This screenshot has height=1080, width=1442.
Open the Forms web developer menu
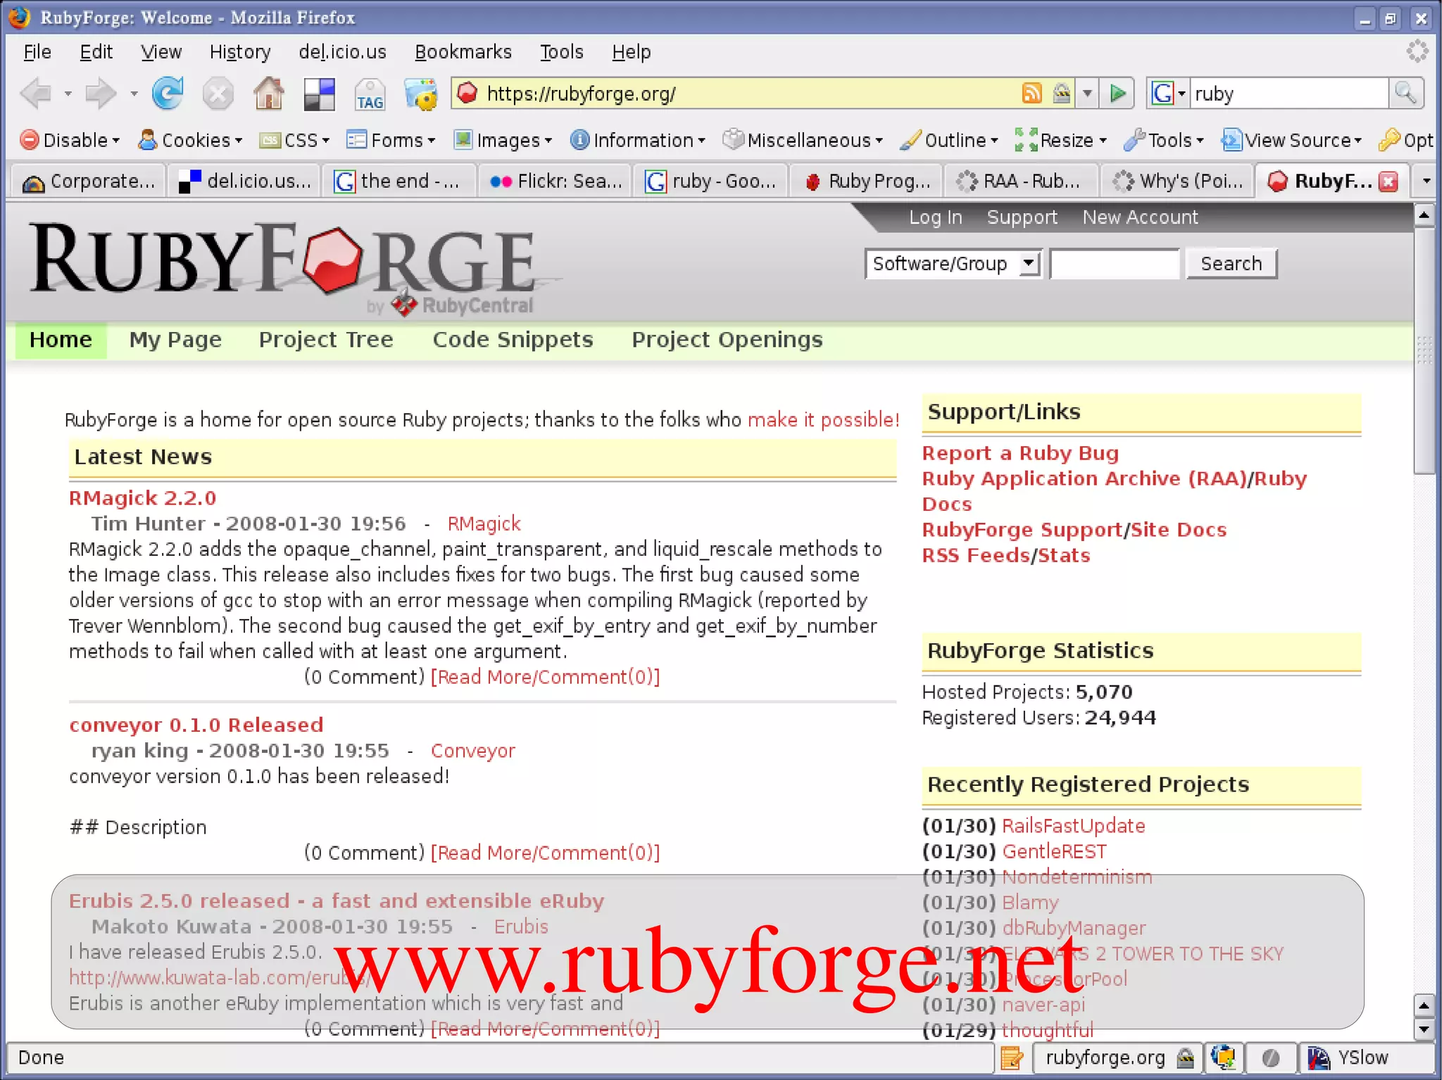point(391,140)
